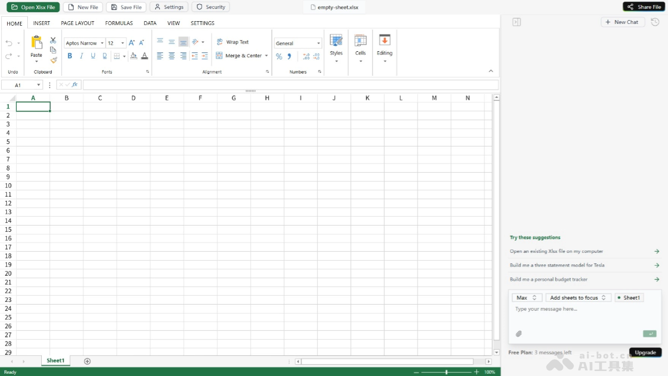Open the Aptos Narrow font dropdown

click(85, 43)
